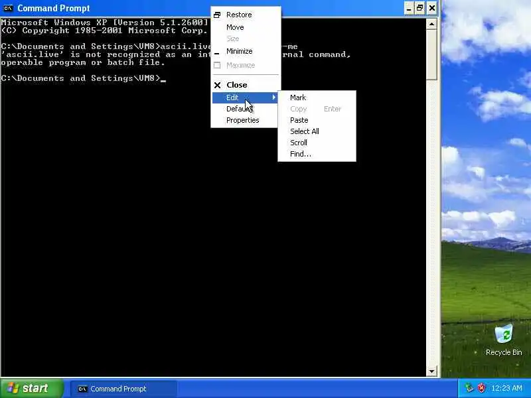Choose Mark in the Edit submenu
Image resolution: width=531 pixels, height=398 pixels.
[x=317, y=98]
